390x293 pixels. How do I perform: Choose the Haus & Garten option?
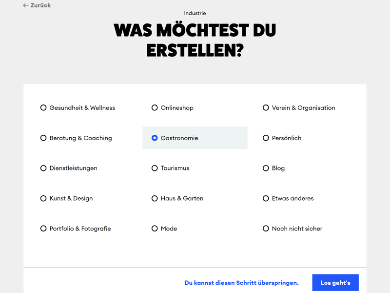tap(155, 198)
